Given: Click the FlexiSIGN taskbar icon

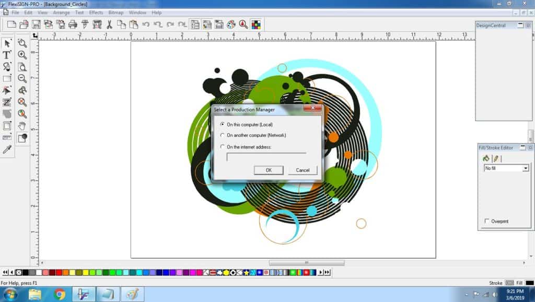Looking at the screenshot, I should (x=83, y=294).
